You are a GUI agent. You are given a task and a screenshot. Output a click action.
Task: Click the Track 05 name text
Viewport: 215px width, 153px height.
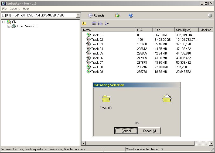97,53
